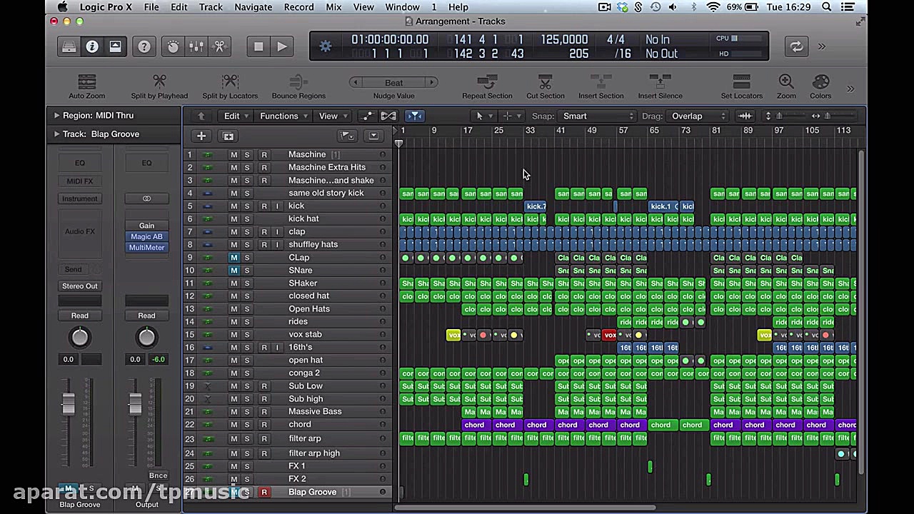Viewport: 914px width, 514px height.
Task: Open the File menu
Action: pyautogui.click(x=151, y=7)
